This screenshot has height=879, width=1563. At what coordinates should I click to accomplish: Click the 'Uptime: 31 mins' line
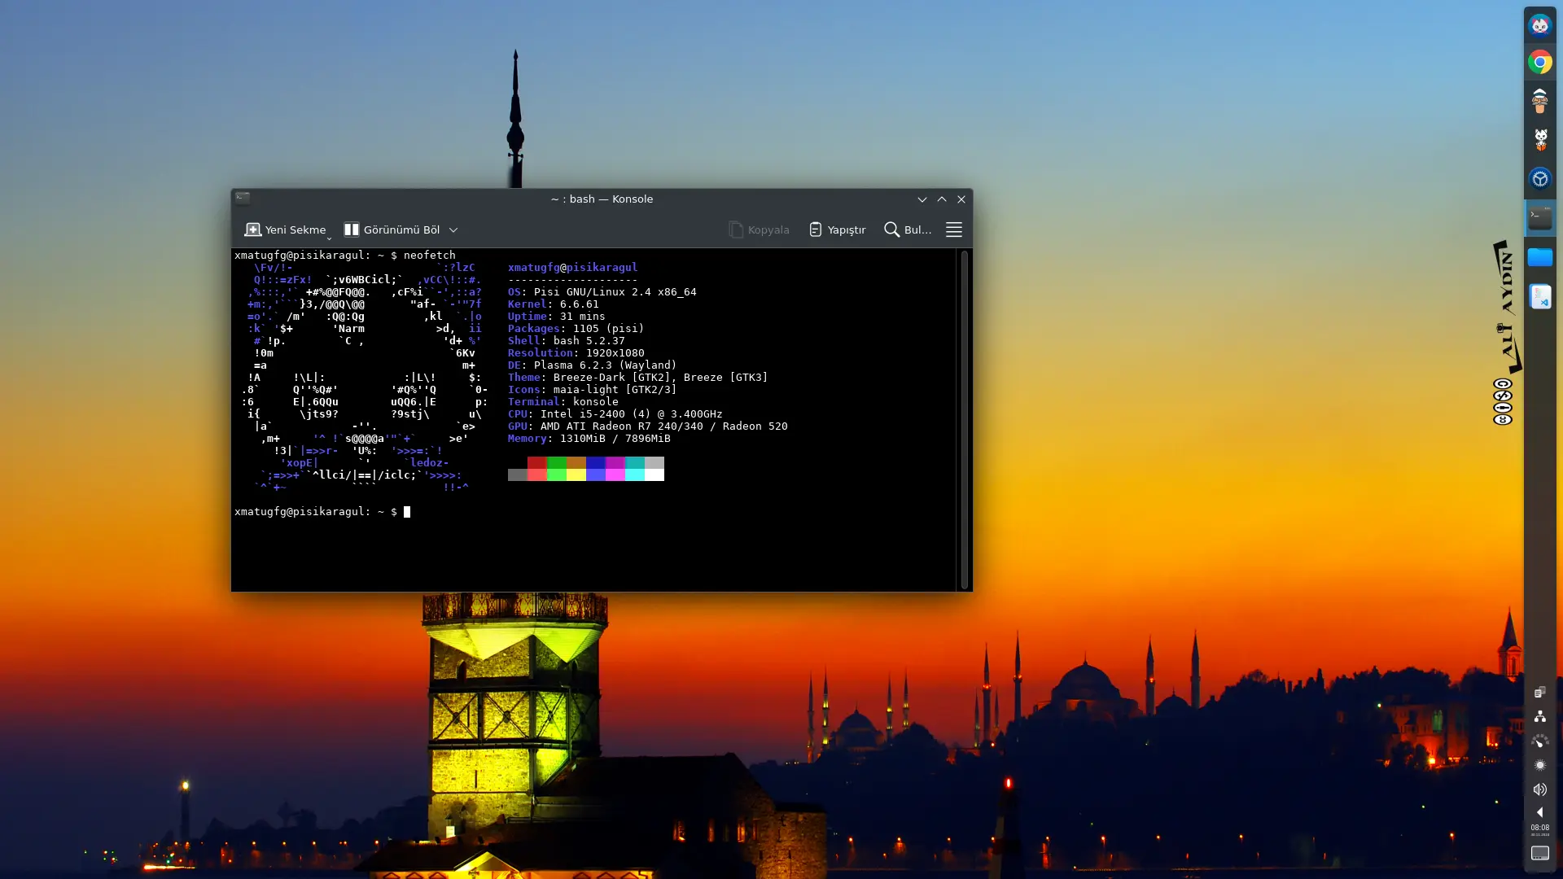point(557,316)
